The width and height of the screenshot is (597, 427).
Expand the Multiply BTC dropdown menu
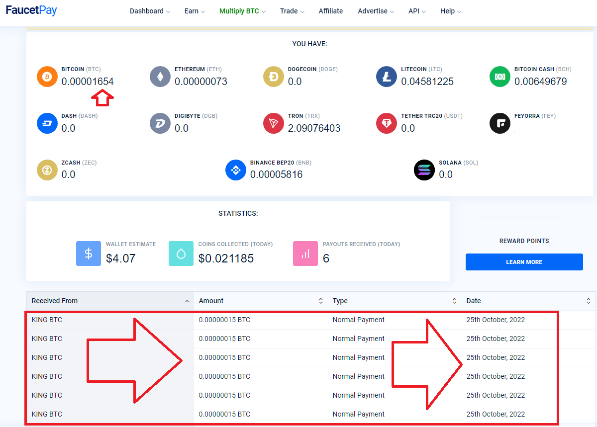pyautogui.click(x=242, y=11)
